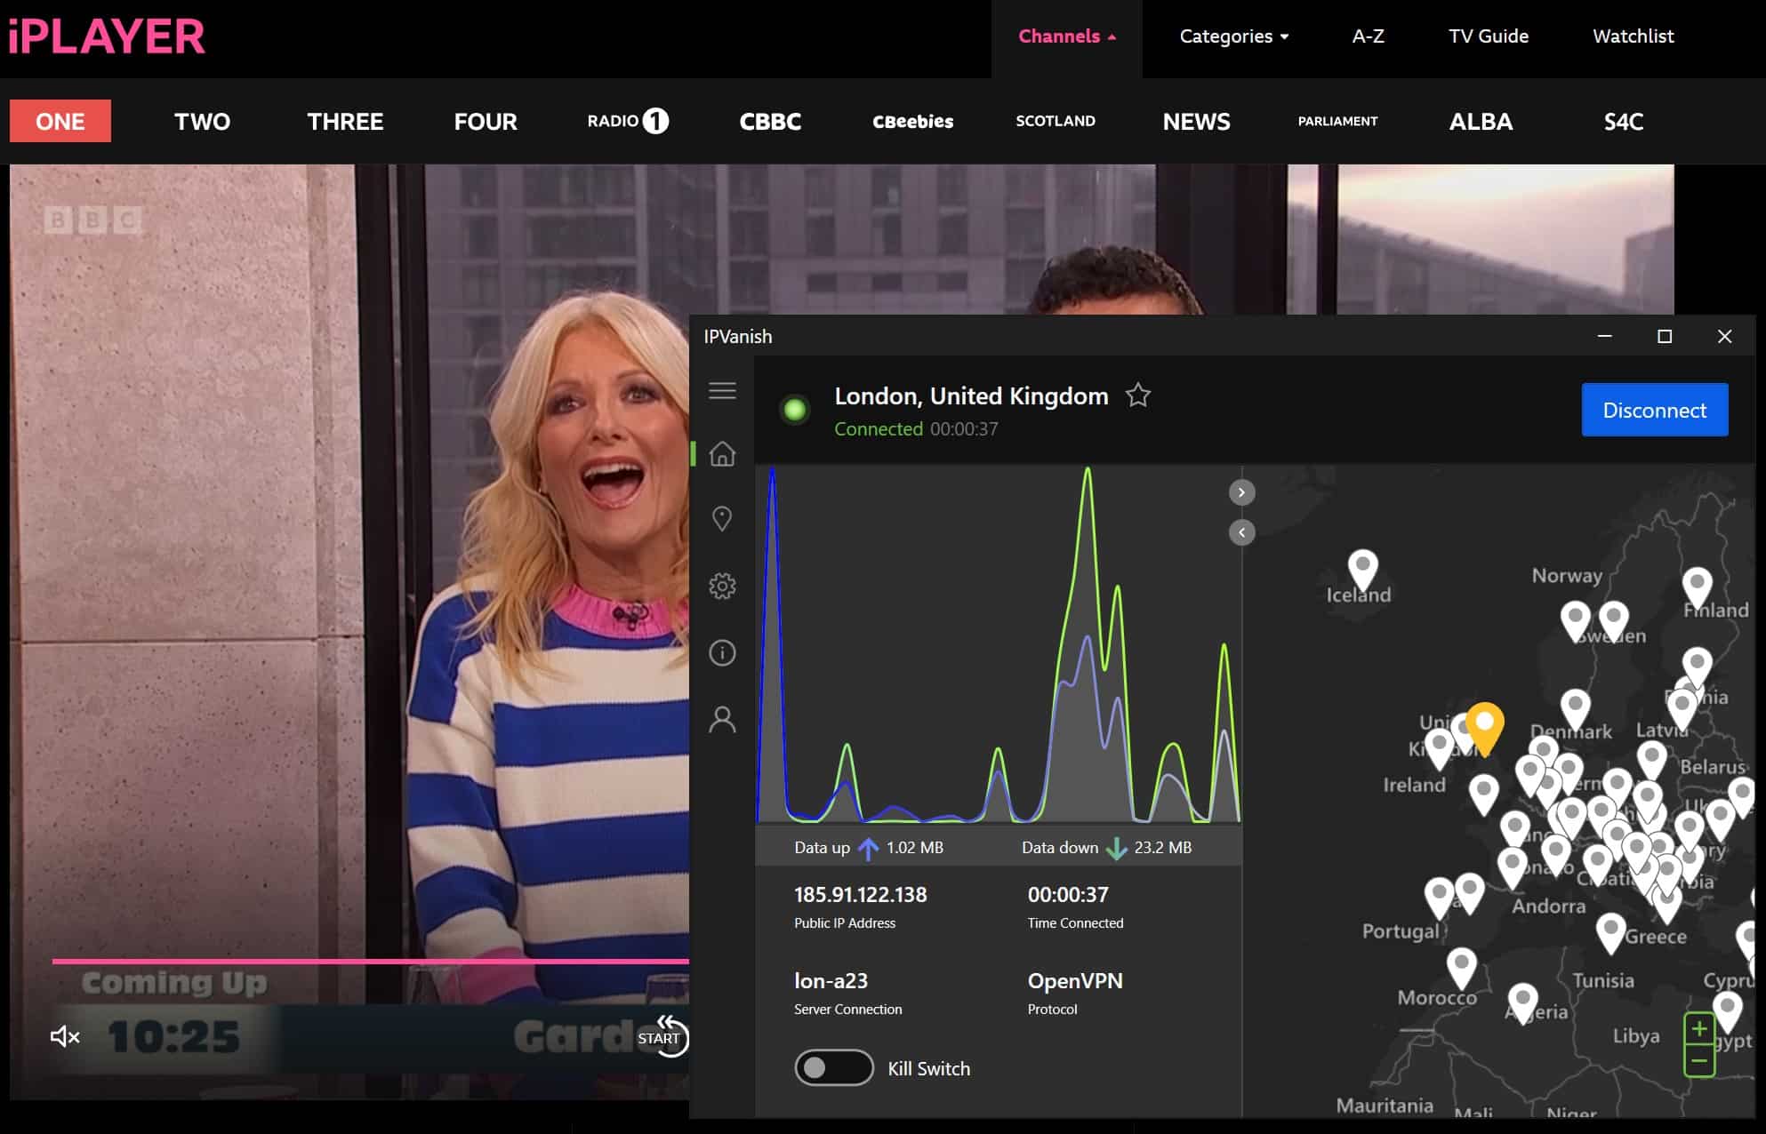Image resolution: width=1766 pixels, height=1134 pixels.
Task: Minimize the IPVanish window
Action: coord(1605,336)
